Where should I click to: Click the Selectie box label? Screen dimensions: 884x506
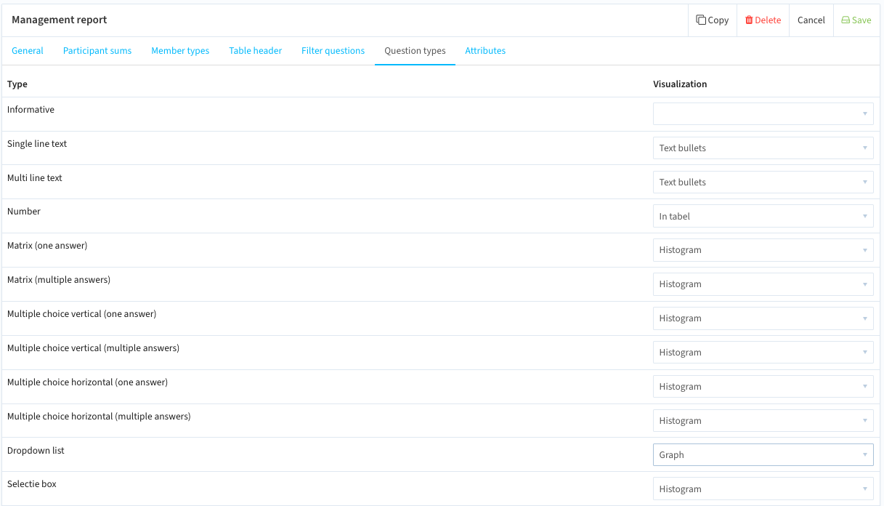click(32, 484)
